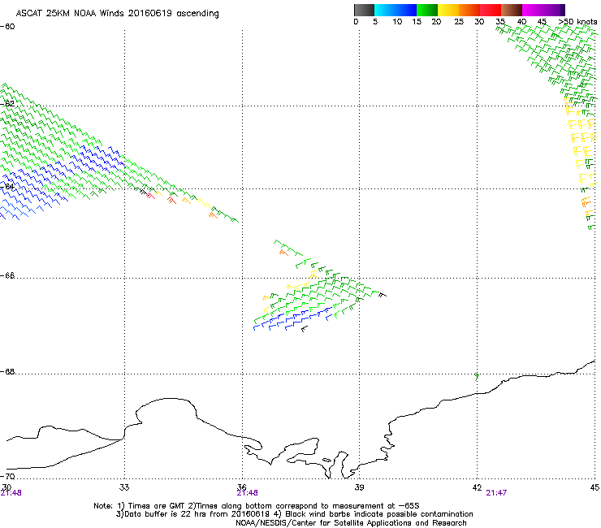Select the green 15–20 knots legend segment
Screen dimensions: 601x528
pos(427,10)
